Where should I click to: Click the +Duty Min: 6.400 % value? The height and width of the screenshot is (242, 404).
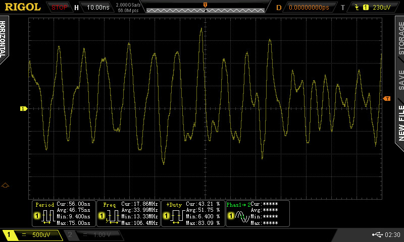(x=203, y=217)
